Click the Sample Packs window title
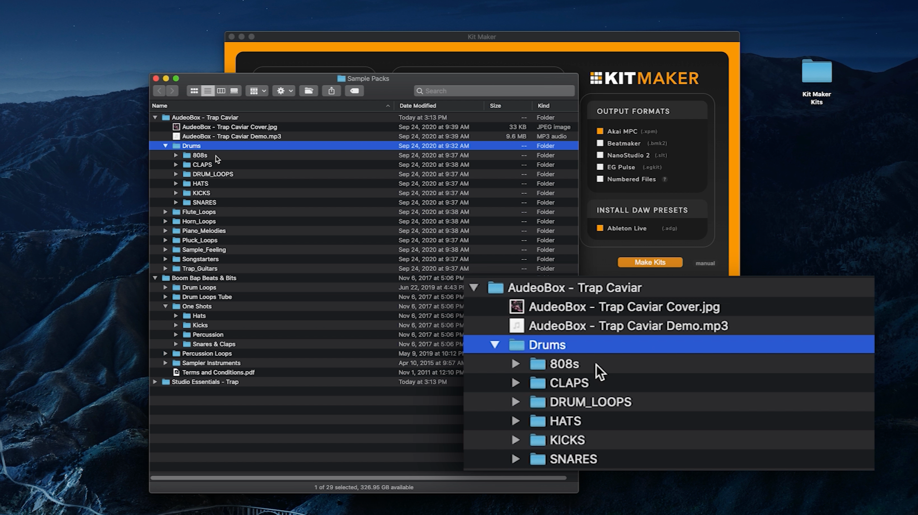Viewport: 918px width, 515px height. [x=368, y=78]
